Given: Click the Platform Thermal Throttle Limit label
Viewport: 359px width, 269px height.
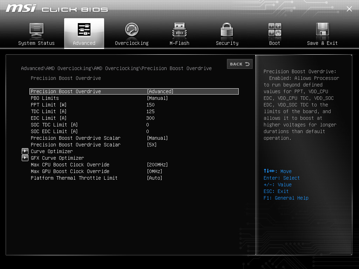Looking at the screenshot, I should coord(74,178).
